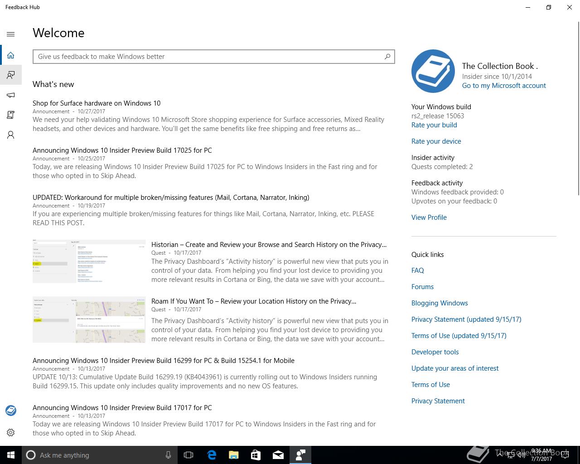The width and height of the screenshot is (580, 464).
Task: Show hidden tray icons chevron
Action: pyautogui.click(x=500, y=455)
